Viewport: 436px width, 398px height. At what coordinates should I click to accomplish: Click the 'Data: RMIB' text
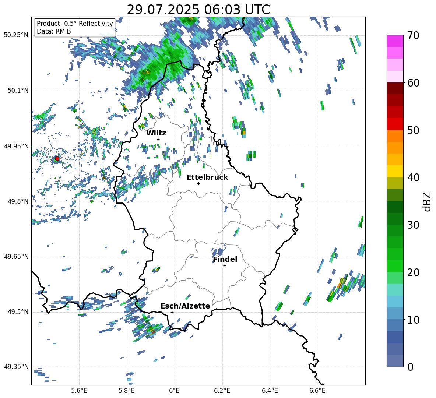coord(54,31)
